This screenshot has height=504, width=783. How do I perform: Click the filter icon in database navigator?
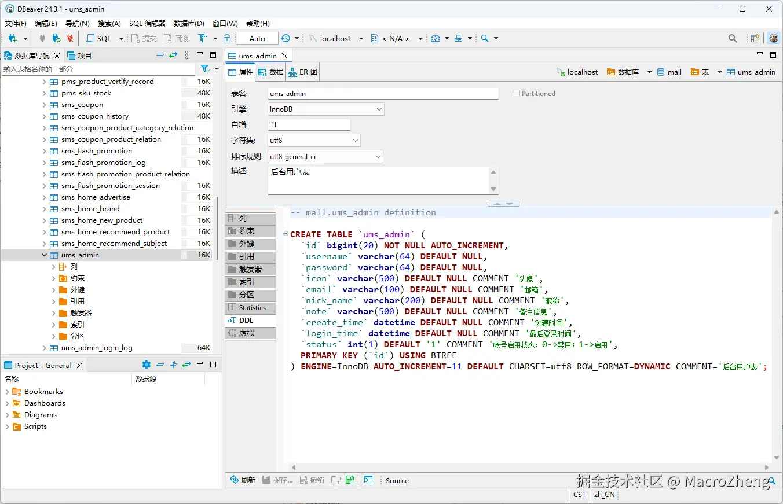(x=204, y=69)
